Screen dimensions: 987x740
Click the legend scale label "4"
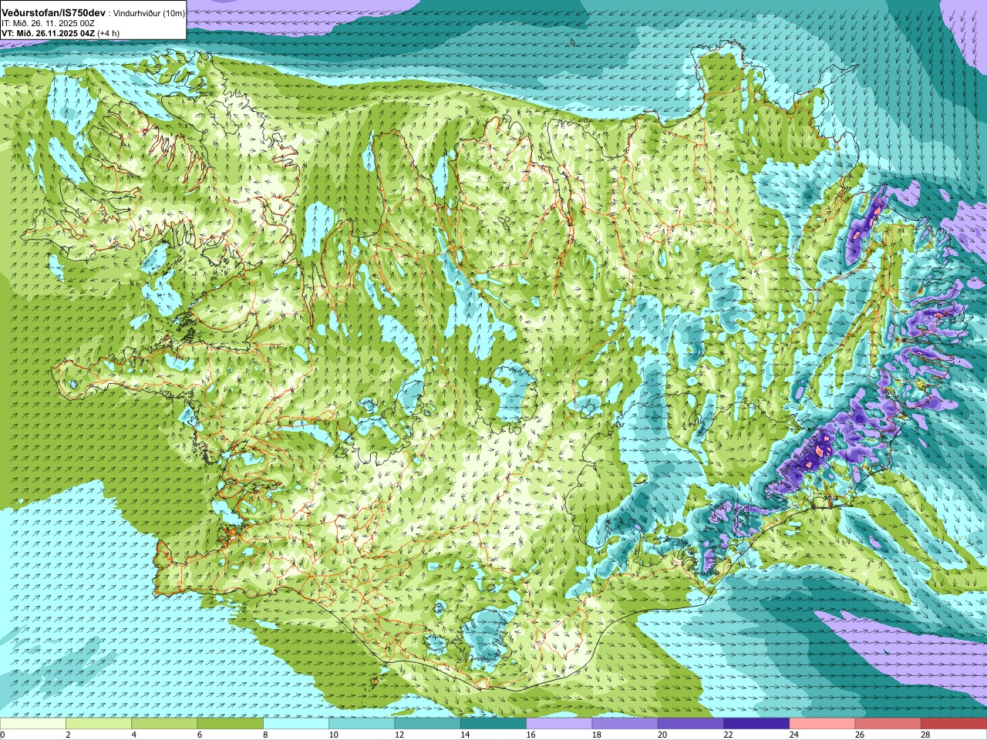(x=133, y=735)
